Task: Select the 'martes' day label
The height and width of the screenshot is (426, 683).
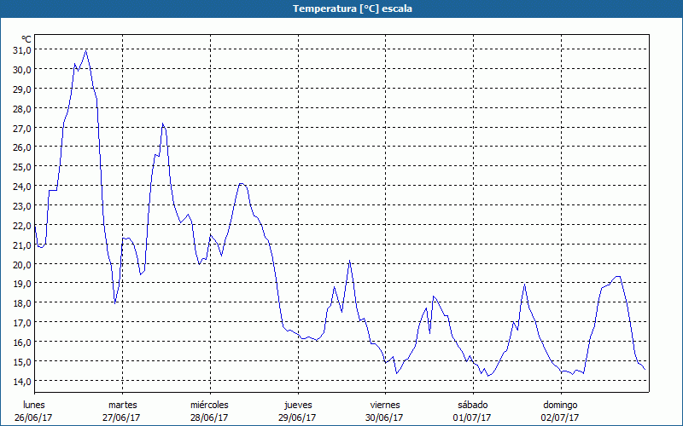Action: pyautogui.click(x=122, y=405)
